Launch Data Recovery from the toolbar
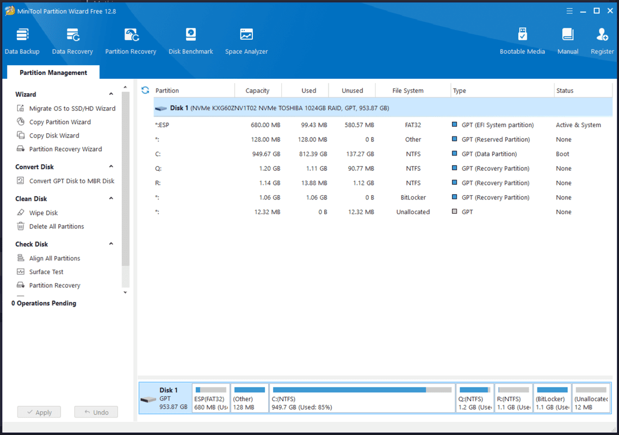619x435 pixels. click(73, 41)
